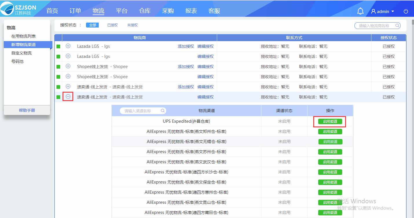The width and height of the screenshot is (414, 218).
Task: Filter authorization status by 已授权
Action: coord(112,25)
